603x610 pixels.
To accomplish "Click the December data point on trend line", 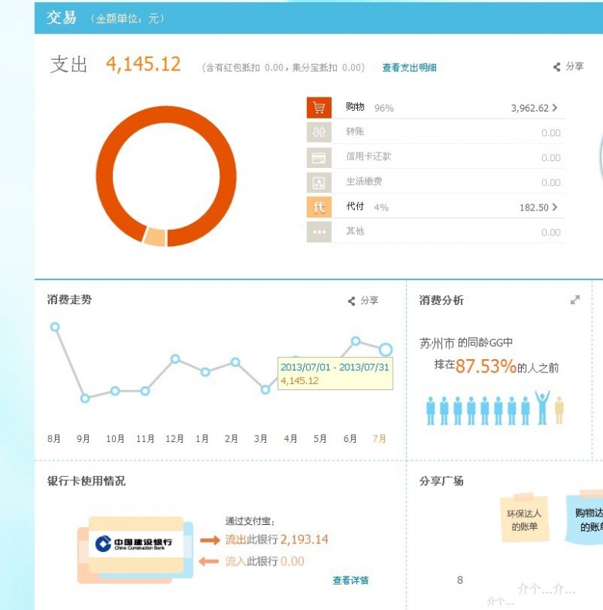I will (175, 358).
